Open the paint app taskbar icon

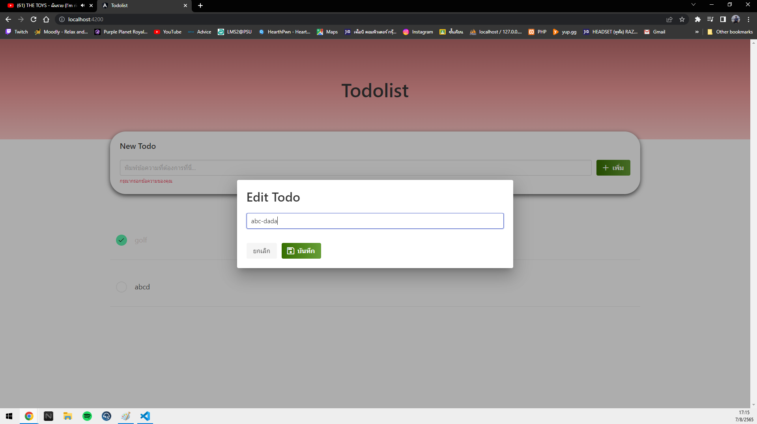[126, 416]
